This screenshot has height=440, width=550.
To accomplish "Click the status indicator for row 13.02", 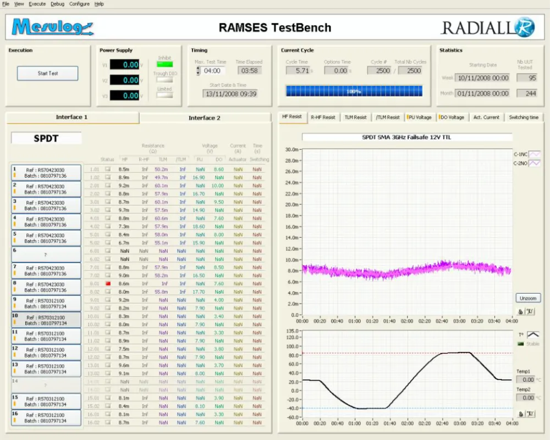I will 108,373.
